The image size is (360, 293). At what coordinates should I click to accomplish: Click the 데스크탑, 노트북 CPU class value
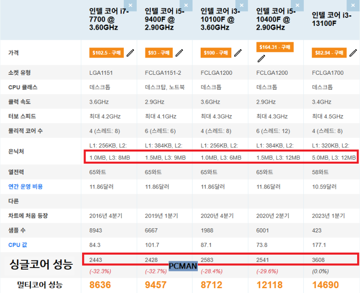[x=165, y=87]
